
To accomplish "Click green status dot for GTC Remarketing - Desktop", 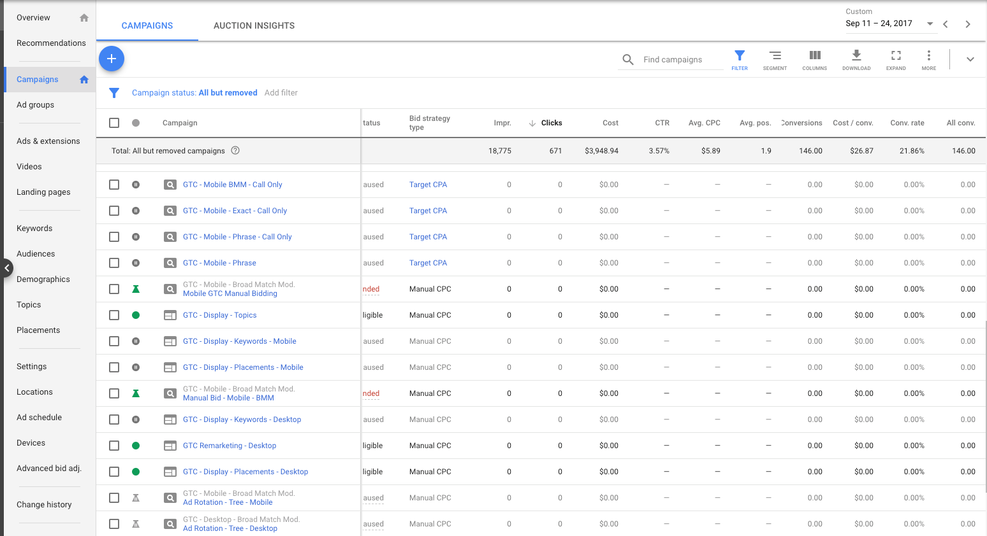I will tap(136, 446).
